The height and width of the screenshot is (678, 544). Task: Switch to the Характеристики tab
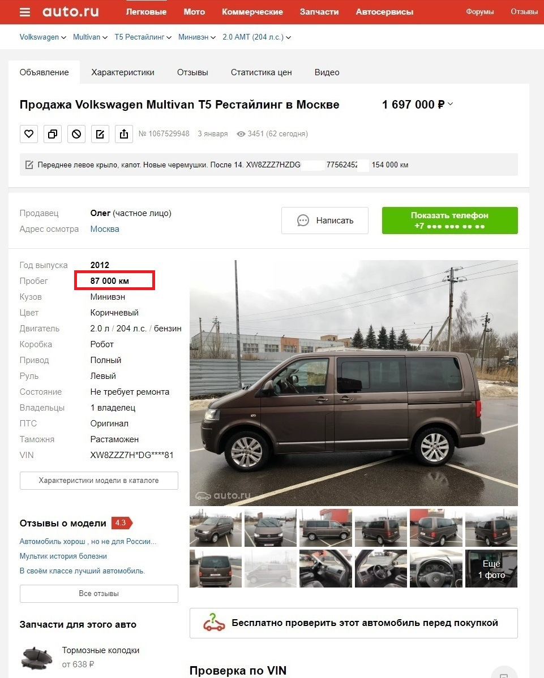point(123,72)
